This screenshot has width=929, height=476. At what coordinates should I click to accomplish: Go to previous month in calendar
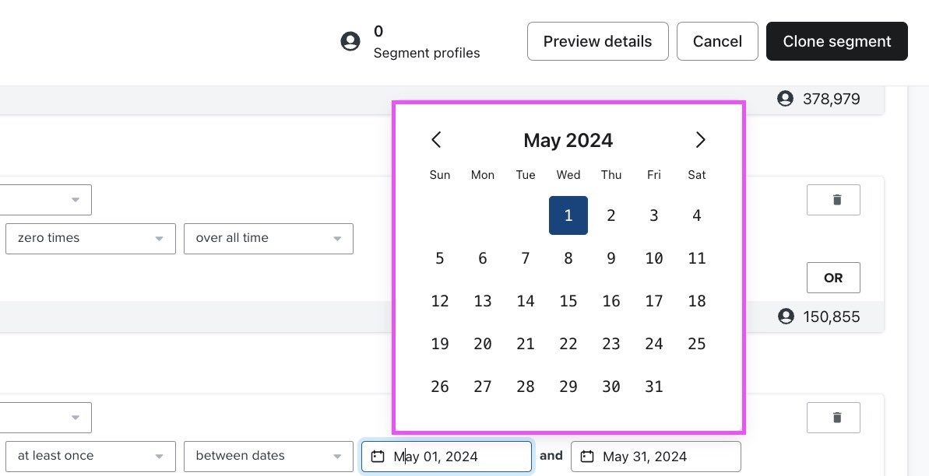coord(436,140)
